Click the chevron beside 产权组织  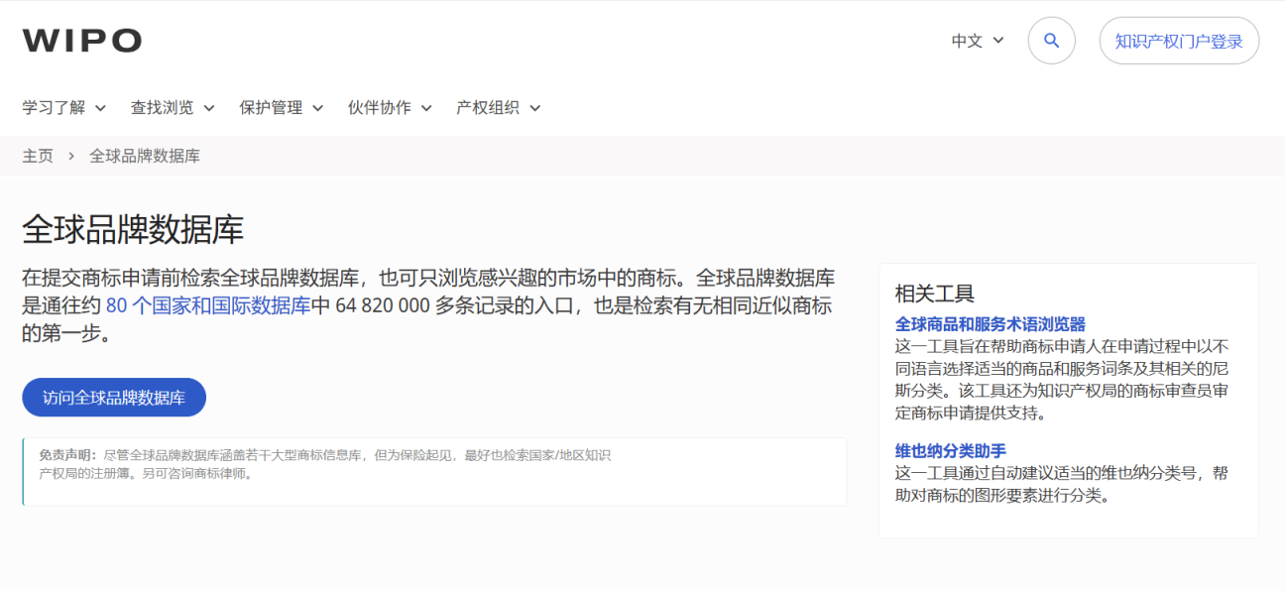535,108
